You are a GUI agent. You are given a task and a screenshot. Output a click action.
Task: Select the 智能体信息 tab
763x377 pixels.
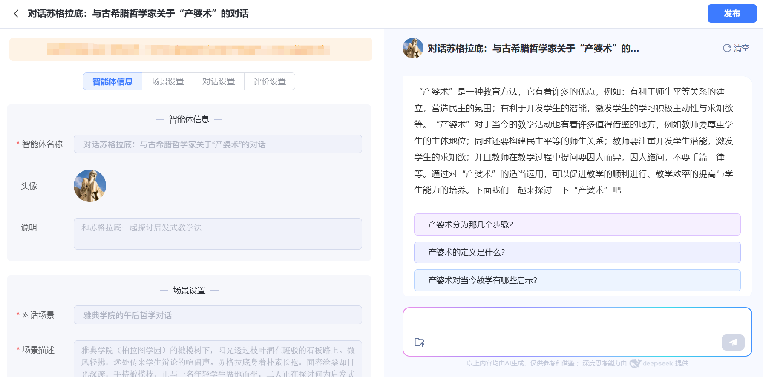point(112,81)
